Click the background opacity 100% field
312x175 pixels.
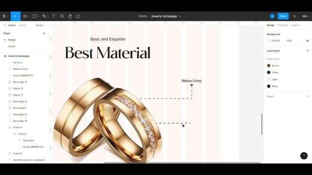[290, 41]
